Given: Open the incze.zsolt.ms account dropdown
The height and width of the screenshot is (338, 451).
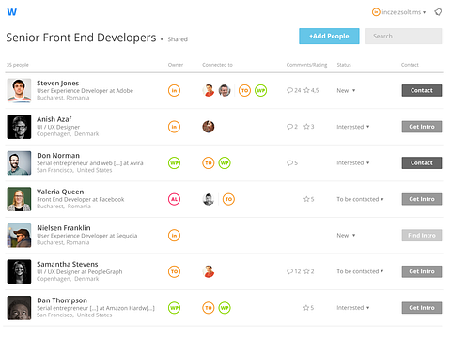Looking at the screenshot, I should [398, 12].
